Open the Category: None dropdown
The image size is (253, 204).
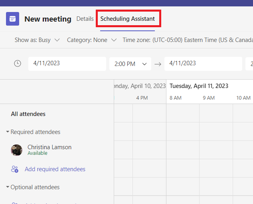[x=91, y=40]
